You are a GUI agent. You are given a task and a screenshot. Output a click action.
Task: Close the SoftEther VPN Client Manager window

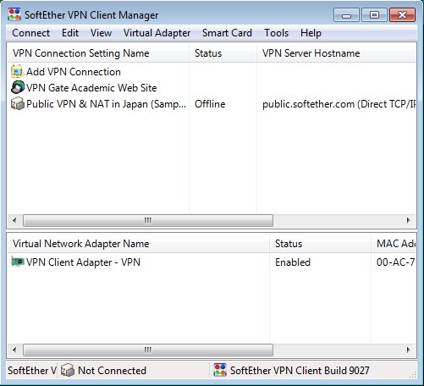tap(402, 14)
